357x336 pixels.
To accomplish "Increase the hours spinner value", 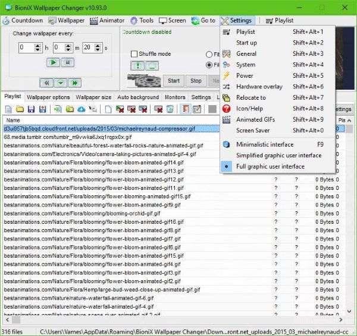I will pyautogui.click(x=37, y=46).
